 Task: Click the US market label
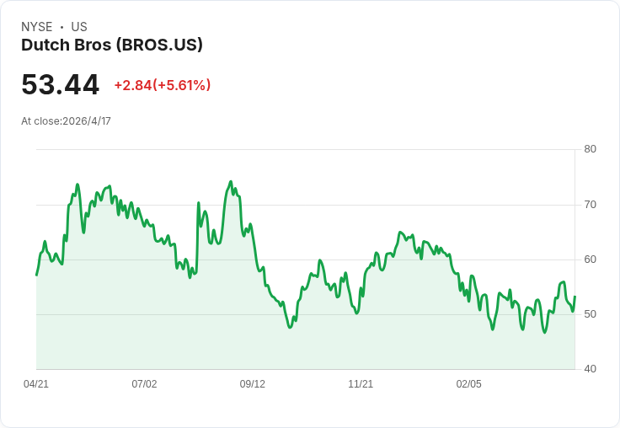pos(79,27)
